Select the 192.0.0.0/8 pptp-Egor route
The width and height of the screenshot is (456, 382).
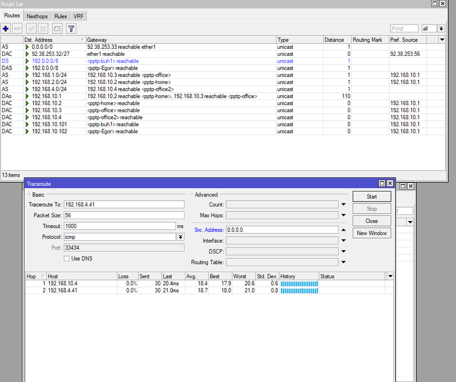coord(223,68)
